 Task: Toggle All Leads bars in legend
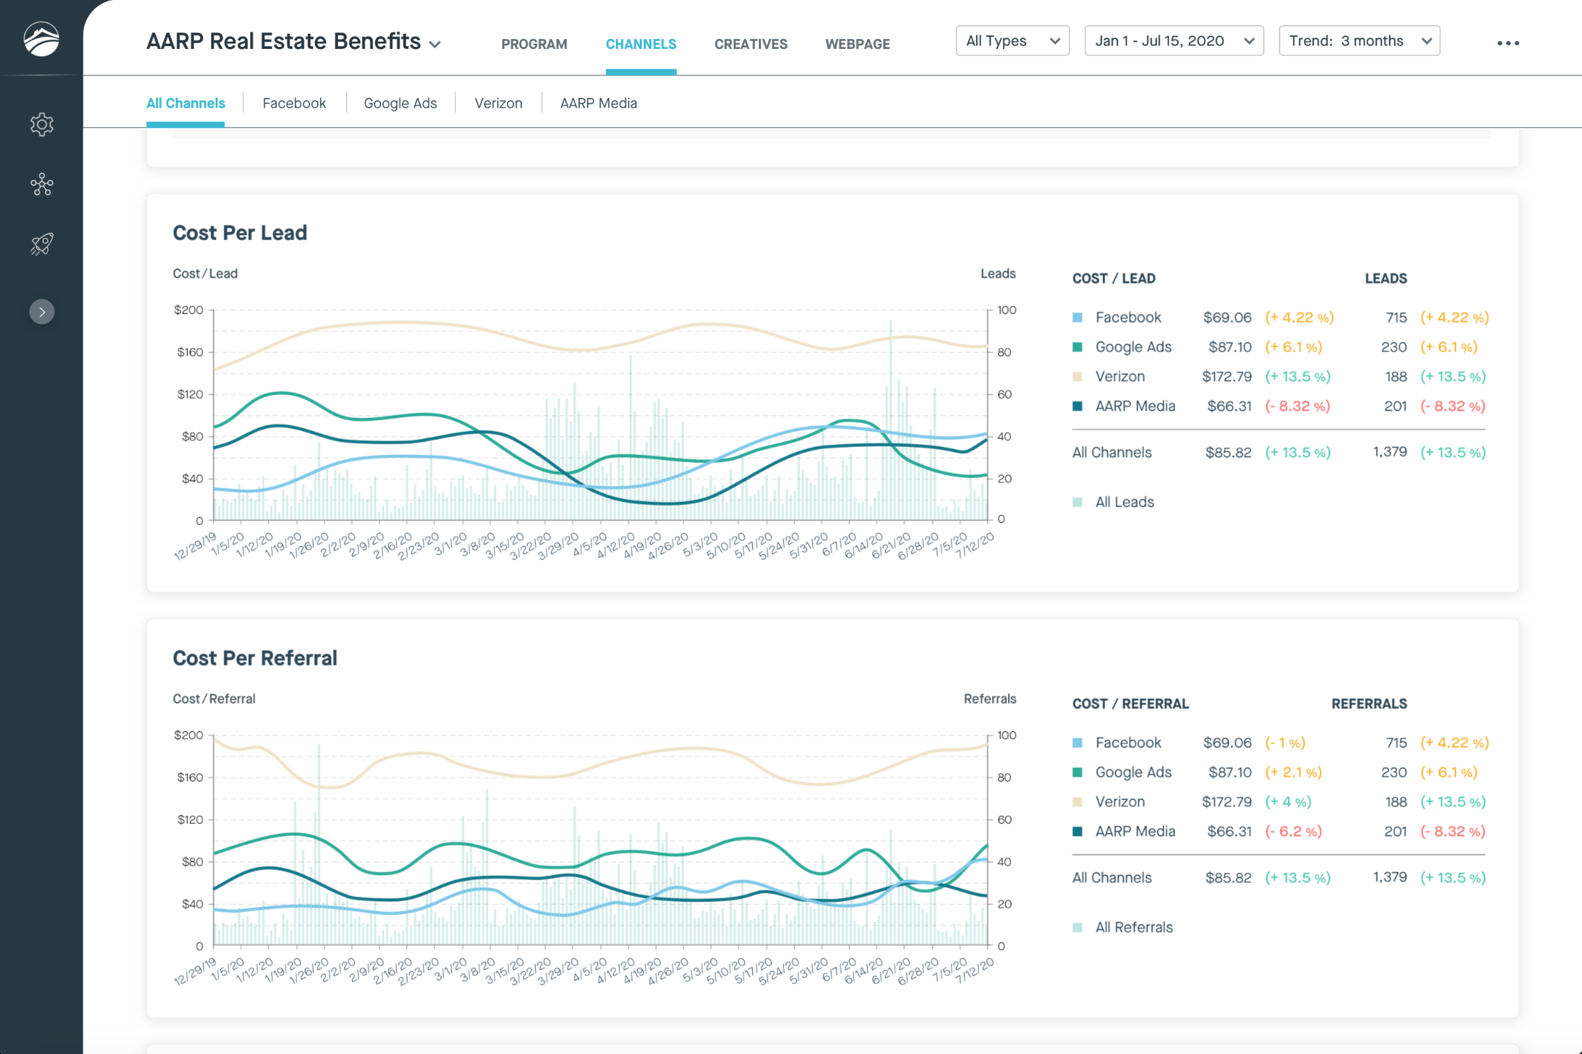1123,502
